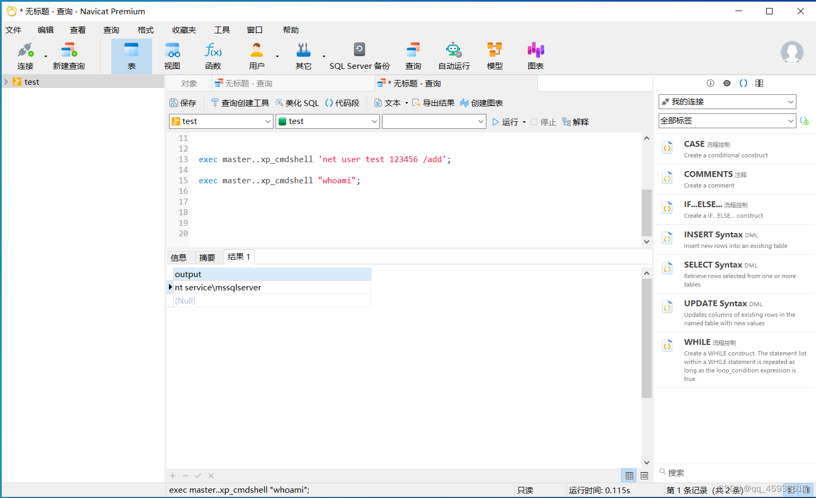Viewport: 816px width, 498px height.
Task: Switch to the 摘要 tab
Action: pos(208,256)
